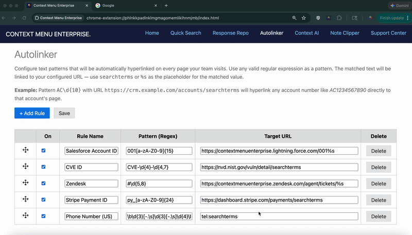Edit the tel:searchterms target URL field

tap(279, 216)
